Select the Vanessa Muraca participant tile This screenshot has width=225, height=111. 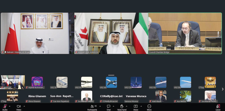tap(136, 96)
